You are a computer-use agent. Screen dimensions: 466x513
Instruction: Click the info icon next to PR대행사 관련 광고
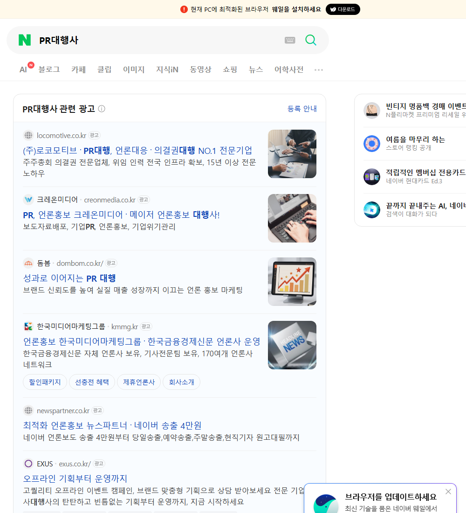(102, 109)
